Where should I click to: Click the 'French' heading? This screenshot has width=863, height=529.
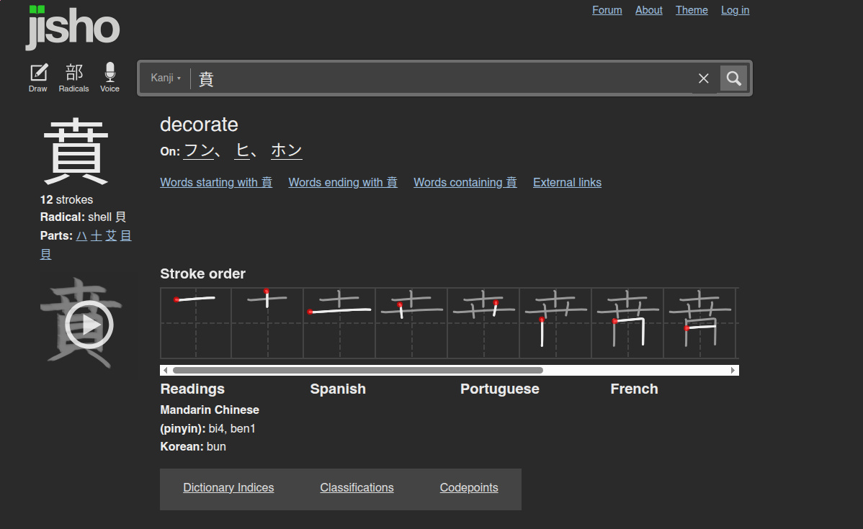634,389
